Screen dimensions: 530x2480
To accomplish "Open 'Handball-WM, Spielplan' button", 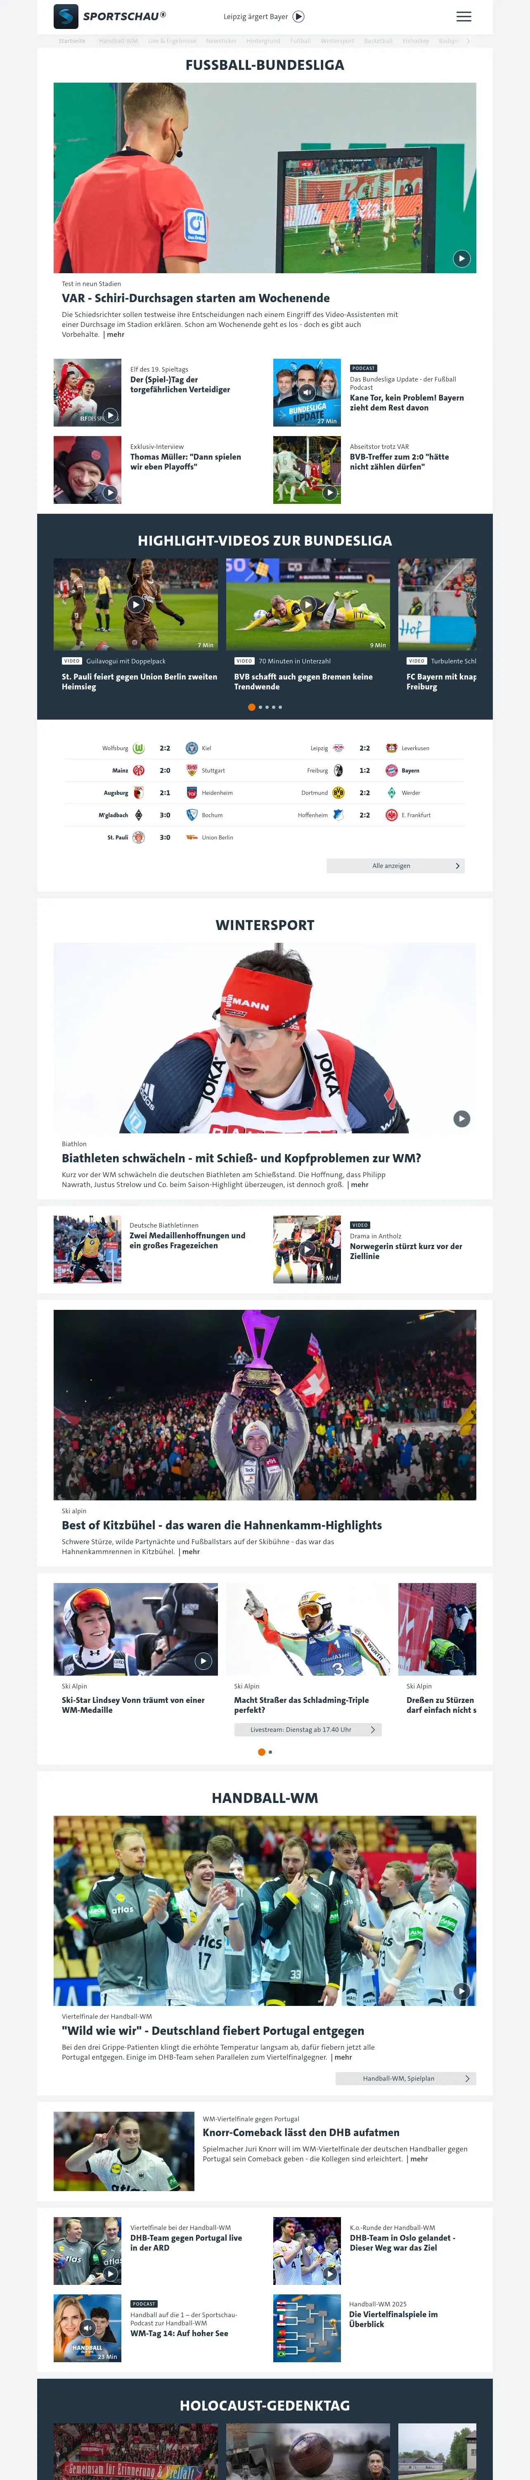I will 406,2077.
